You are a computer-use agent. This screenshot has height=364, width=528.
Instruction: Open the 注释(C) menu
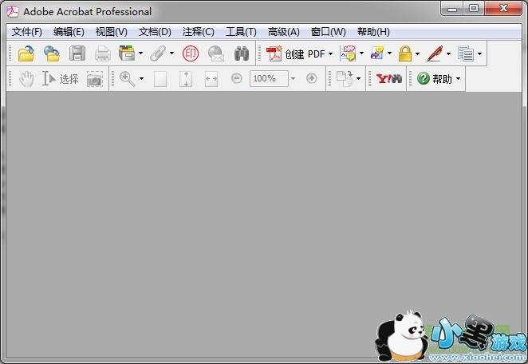pyautogui.click(x=198, y=32)
